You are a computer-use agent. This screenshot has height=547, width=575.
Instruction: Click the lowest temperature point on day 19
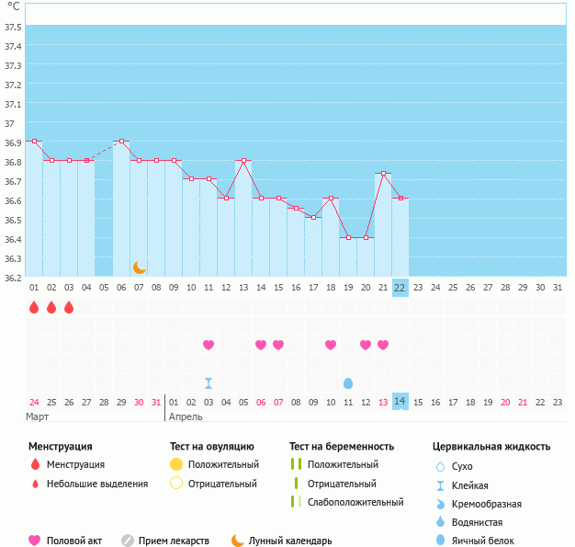[348, 237]
